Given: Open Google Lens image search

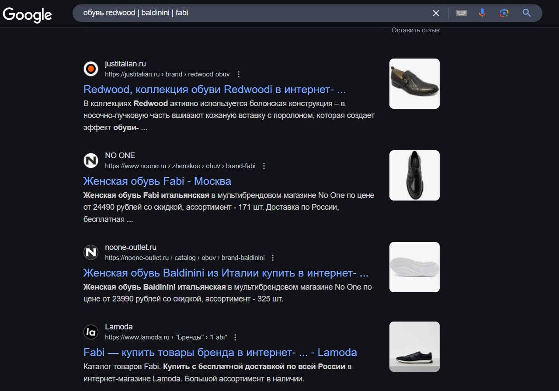Looking at the screenshot, I should (504, 13).
